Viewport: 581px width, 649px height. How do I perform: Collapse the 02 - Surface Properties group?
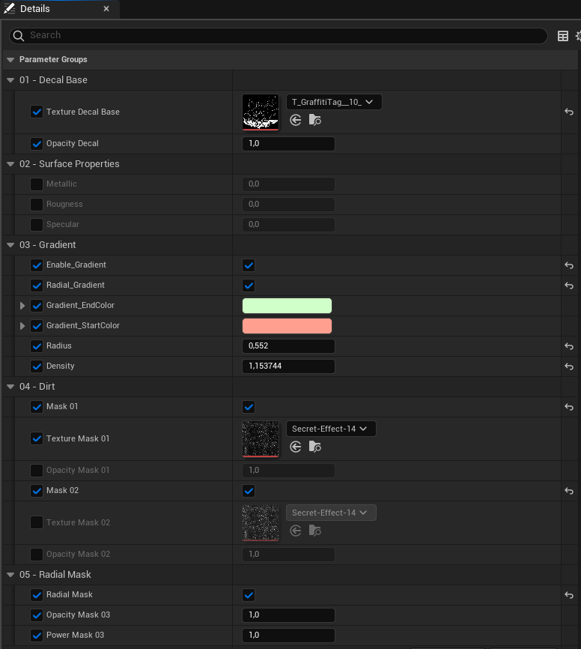pos(10,164)
